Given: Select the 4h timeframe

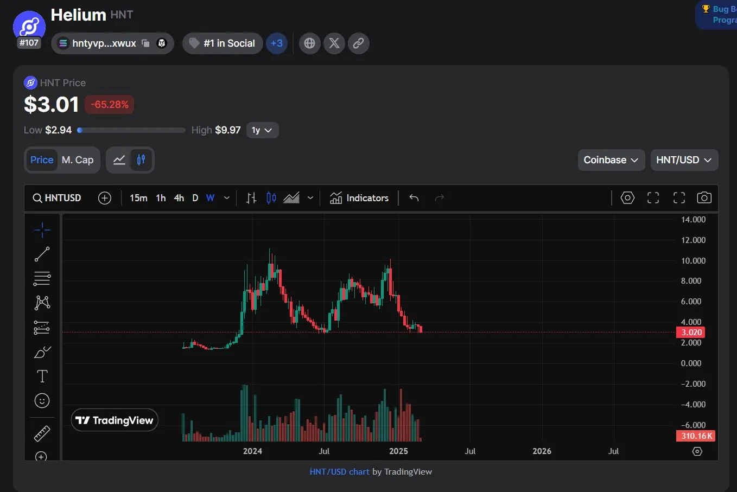Looking at the screenshot, I should (x=179, y=198).
